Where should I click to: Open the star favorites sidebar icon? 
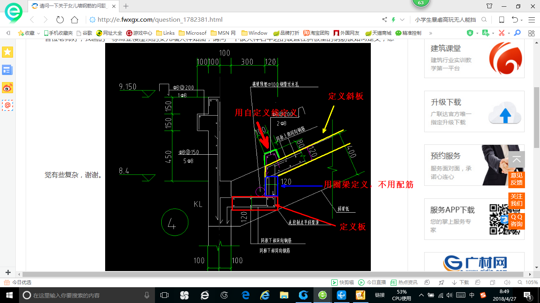[8, 52]
